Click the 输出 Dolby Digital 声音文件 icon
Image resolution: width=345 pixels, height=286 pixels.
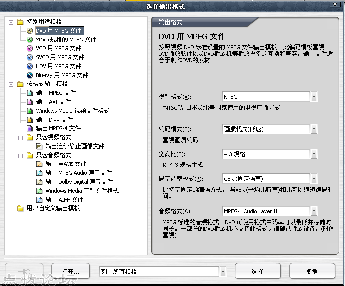[39, 182]
